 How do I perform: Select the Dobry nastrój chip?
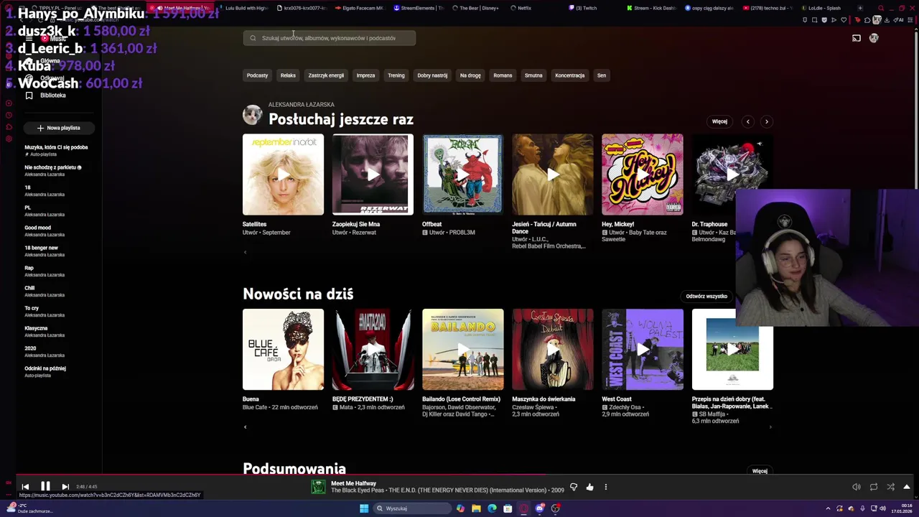pyautogui.click(x=432, y=75)
